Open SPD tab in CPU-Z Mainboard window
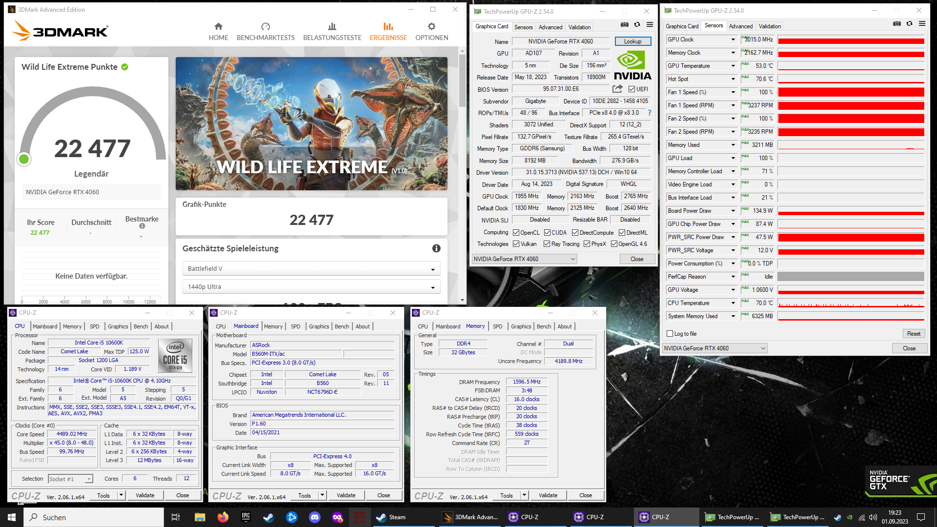The height and width of the screenshot is (527, 937). tap(295, 326)
